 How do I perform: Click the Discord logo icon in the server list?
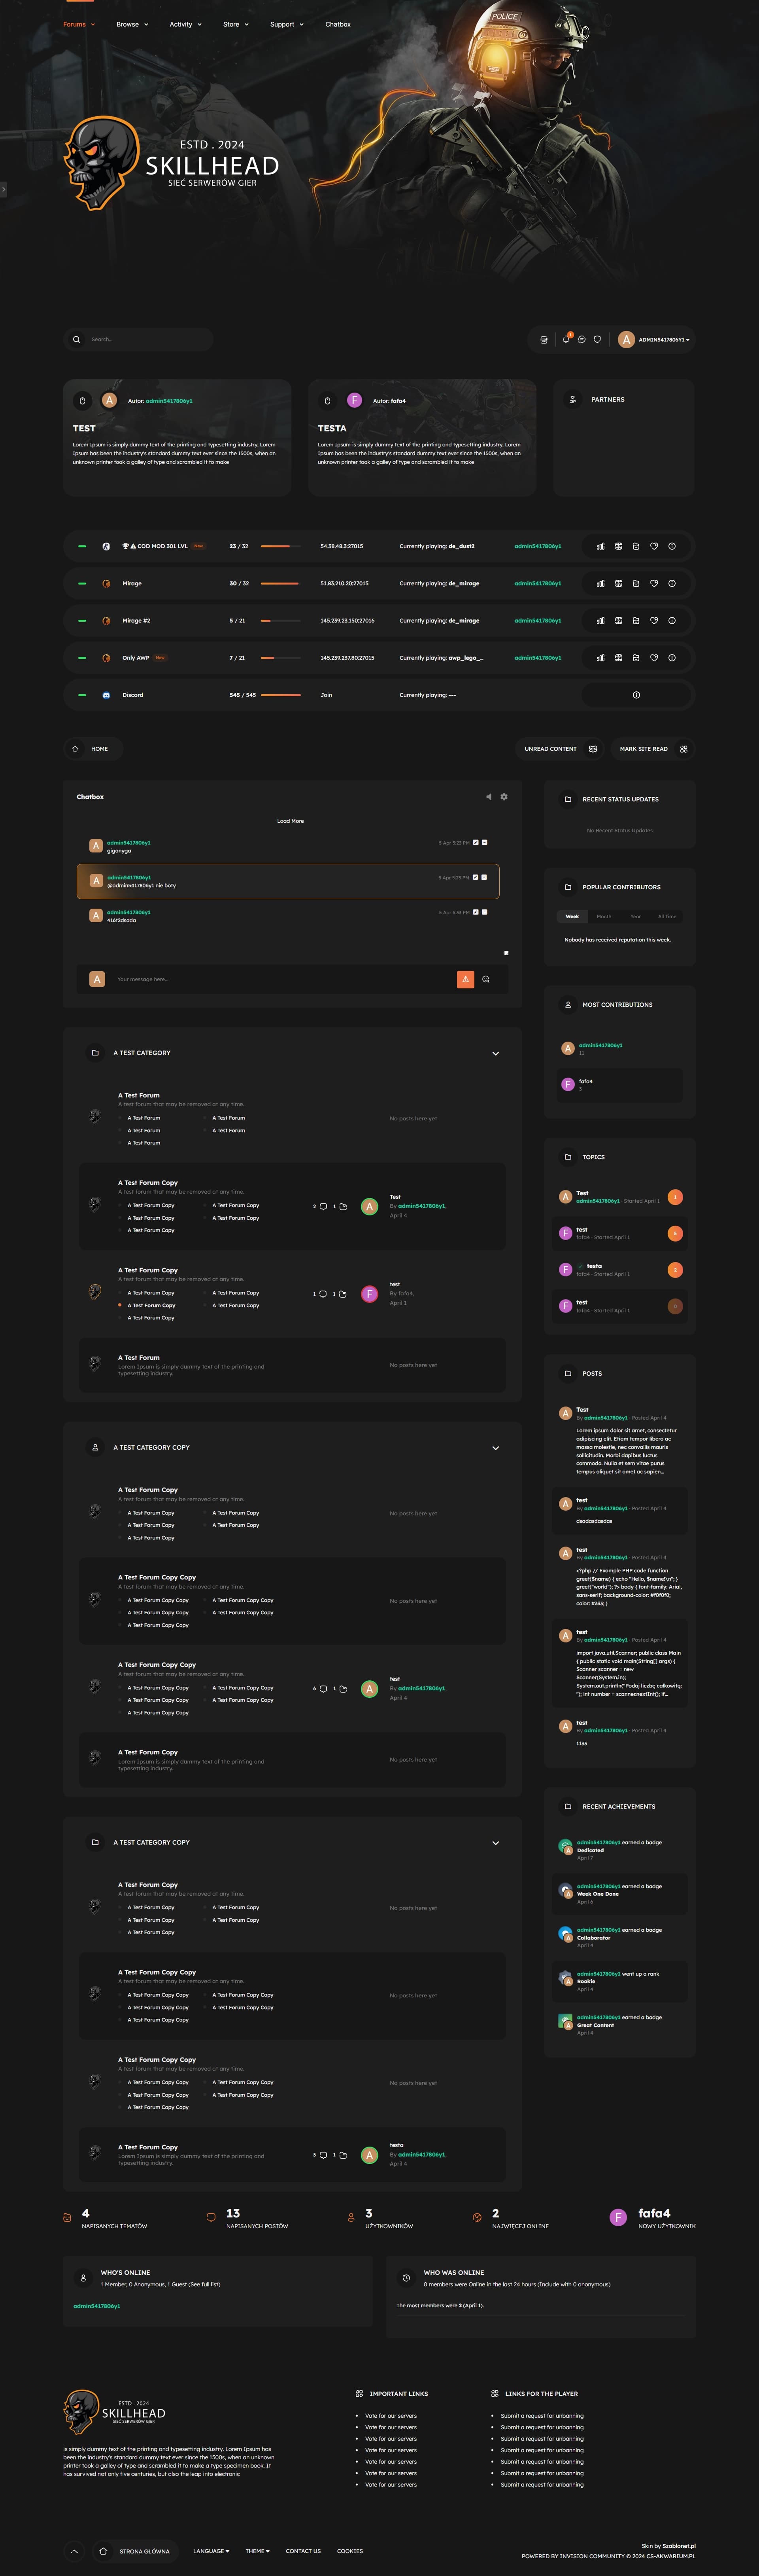[x=106, y=695]
